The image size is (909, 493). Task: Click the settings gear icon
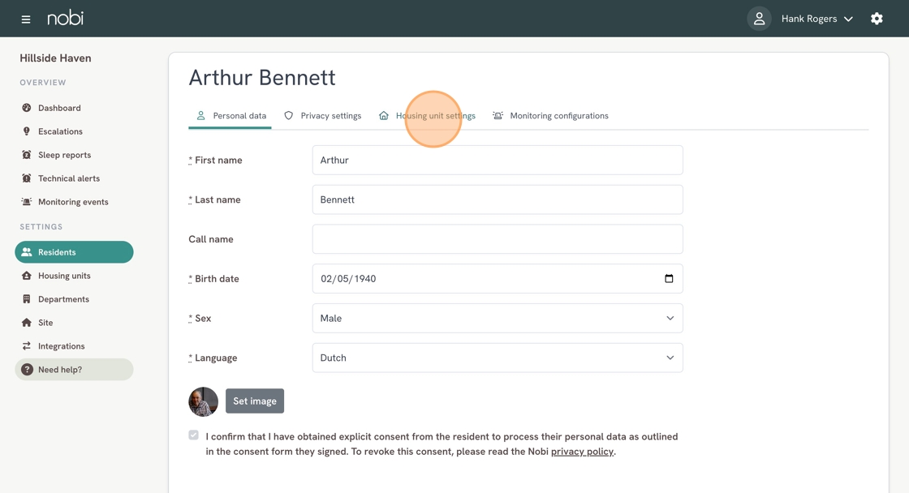[x=877, y=19]
